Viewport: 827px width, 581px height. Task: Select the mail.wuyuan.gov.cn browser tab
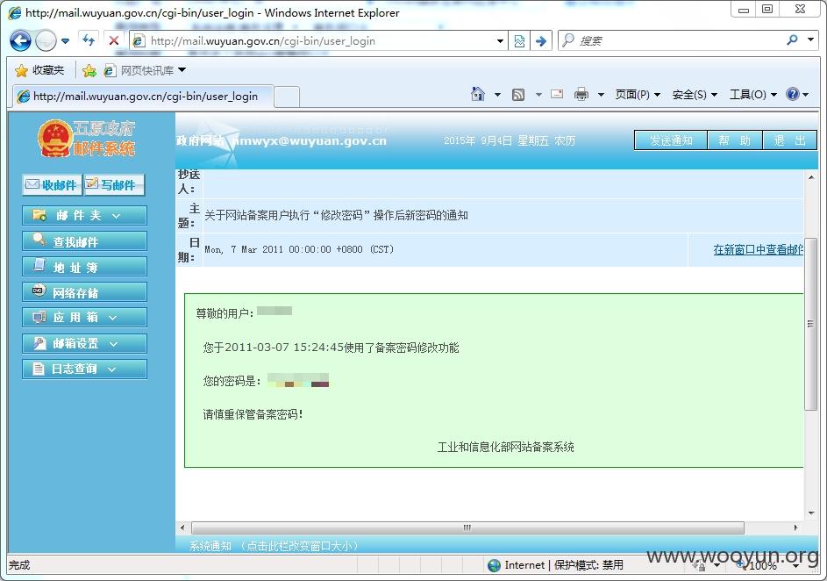click(x=141, y=96)
